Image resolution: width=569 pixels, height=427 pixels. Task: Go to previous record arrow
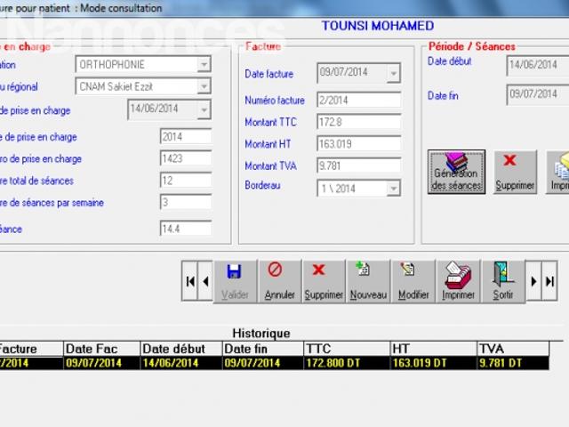pos(205,281)
